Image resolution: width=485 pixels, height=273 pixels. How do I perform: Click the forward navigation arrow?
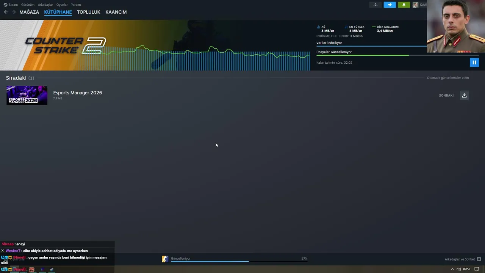[14, 12]
